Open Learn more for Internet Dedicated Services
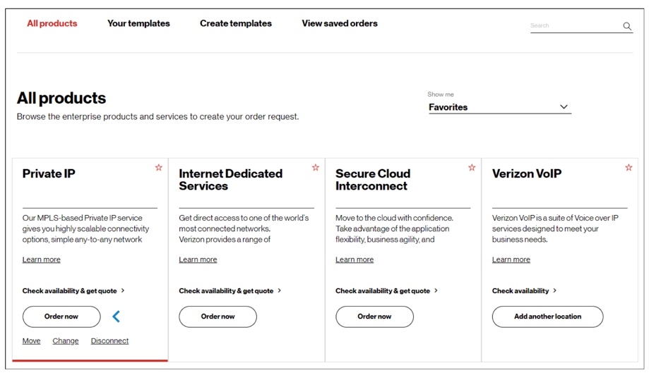 (198, 259)
